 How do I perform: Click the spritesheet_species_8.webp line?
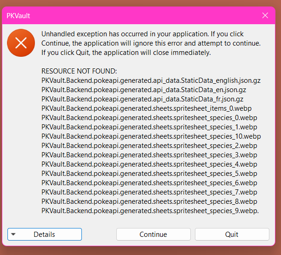(149, 201)
